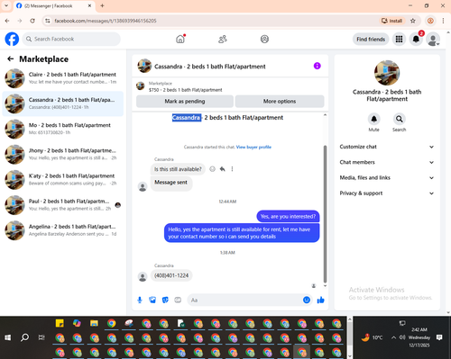Open Chrome's three-dot menu

coord(443,21)
